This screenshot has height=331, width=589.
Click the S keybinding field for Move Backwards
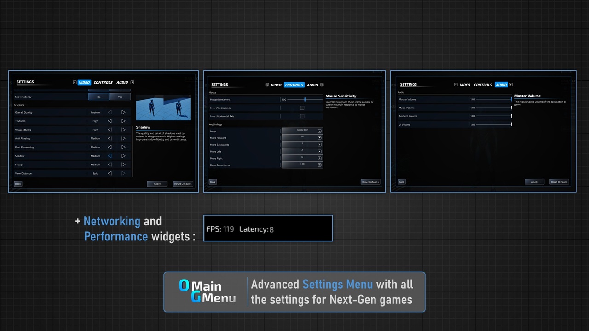(x=301, y=144)
